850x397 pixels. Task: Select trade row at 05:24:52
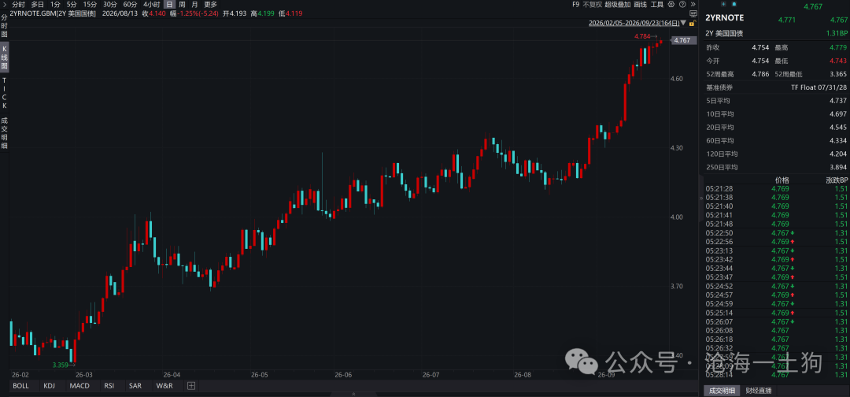pyautogui.click(x=776, y=286)
